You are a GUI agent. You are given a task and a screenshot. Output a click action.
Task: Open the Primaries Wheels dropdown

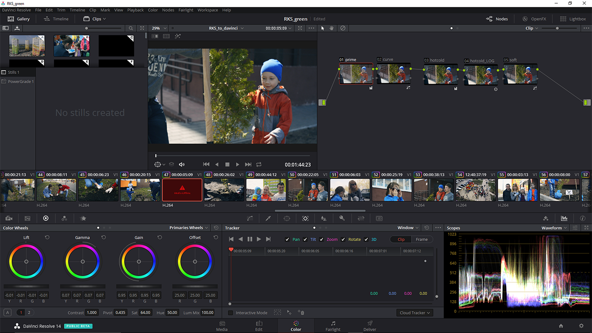tap(189, 228)
